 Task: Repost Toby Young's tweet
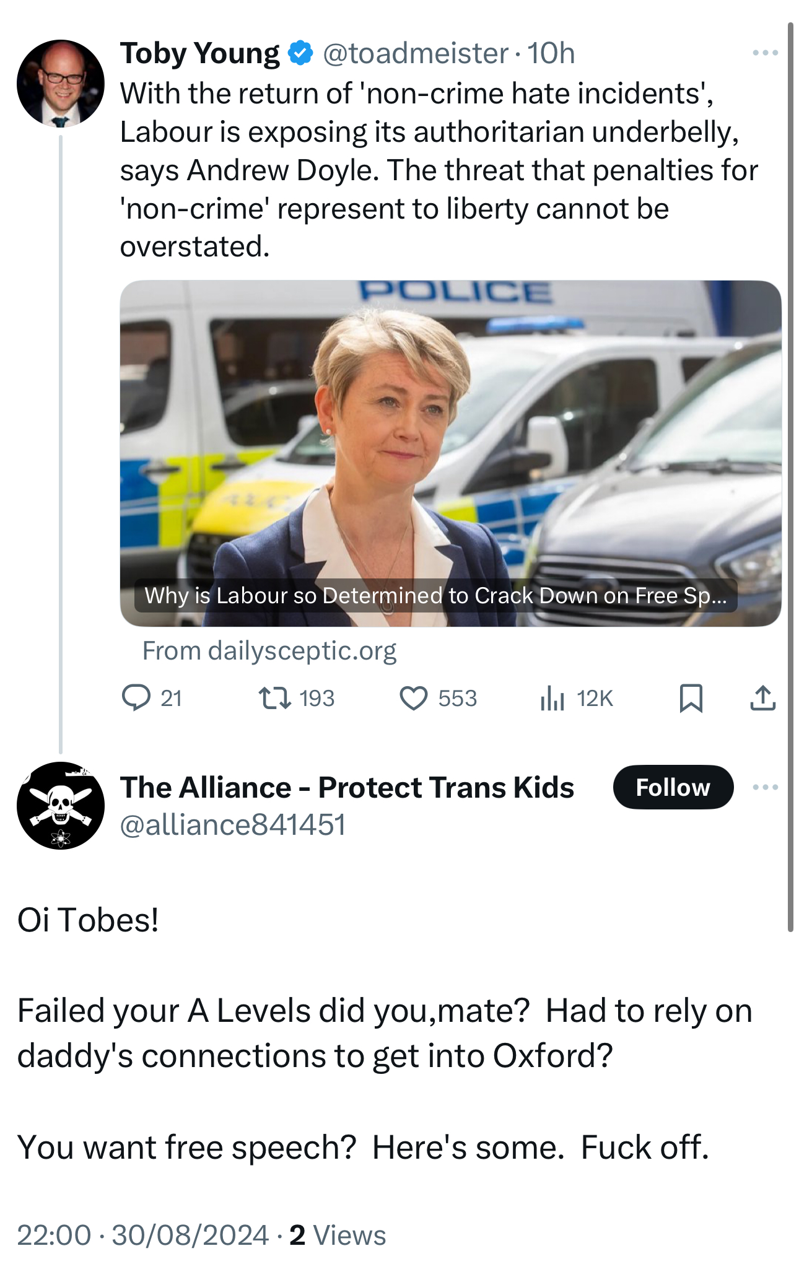(275, 698)
